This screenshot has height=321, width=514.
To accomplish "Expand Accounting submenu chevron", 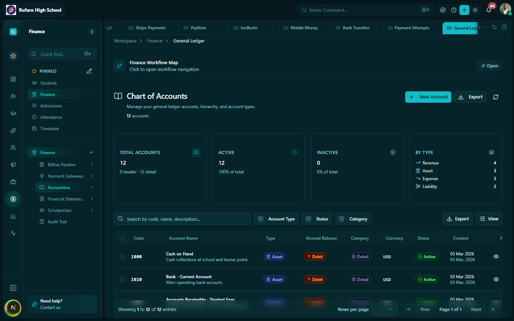I will click(92, 187).
